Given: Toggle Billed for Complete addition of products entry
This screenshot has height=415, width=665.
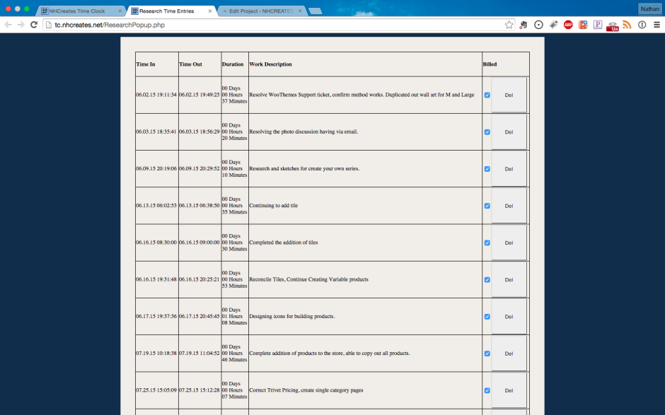Looking at the screenshot, I should click(x=487, y=353).
